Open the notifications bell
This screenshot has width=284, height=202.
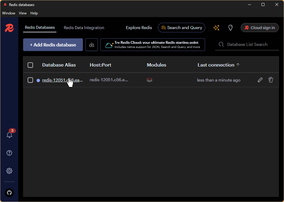coord(9,135)
